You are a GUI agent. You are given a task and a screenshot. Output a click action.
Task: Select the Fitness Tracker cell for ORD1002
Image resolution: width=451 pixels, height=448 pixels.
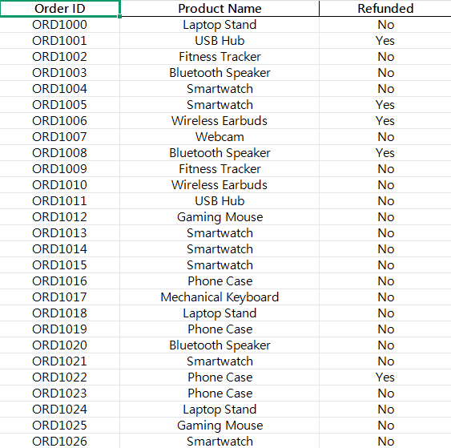(219, 57)
